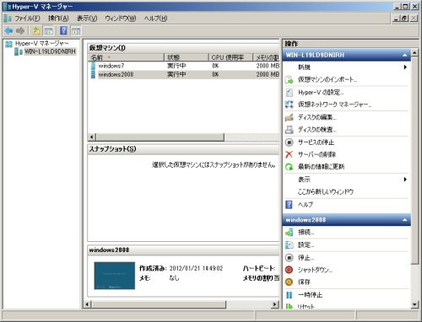422x322 pixels.
Task: Click the 設定 icon for windows2008
Action: 289,245
